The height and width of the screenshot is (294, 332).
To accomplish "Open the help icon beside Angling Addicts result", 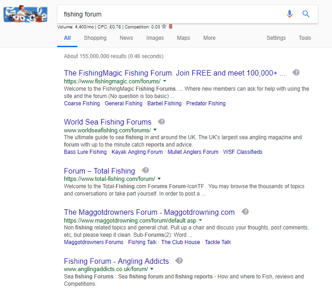I will pyautogui.click(x=179, y=261).
